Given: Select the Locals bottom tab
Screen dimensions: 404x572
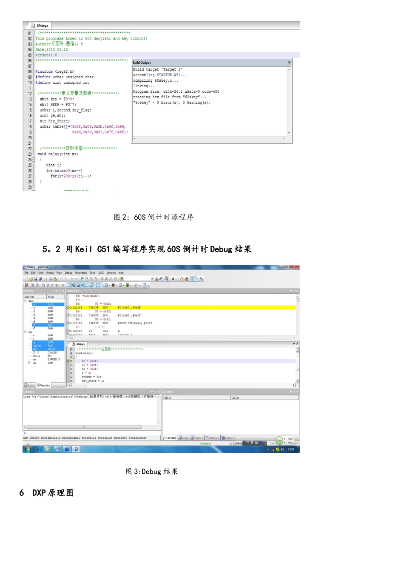Looking at the screenshot, I should (x=184, y=438).
